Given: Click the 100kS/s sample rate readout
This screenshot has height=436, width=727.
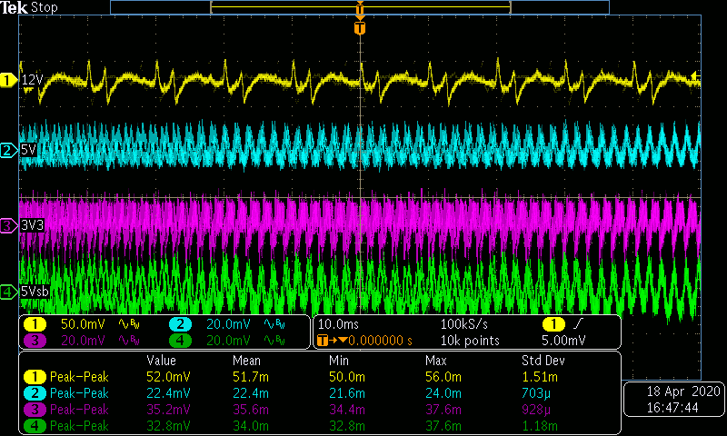Looking at the screenshot, I should 466,324.
